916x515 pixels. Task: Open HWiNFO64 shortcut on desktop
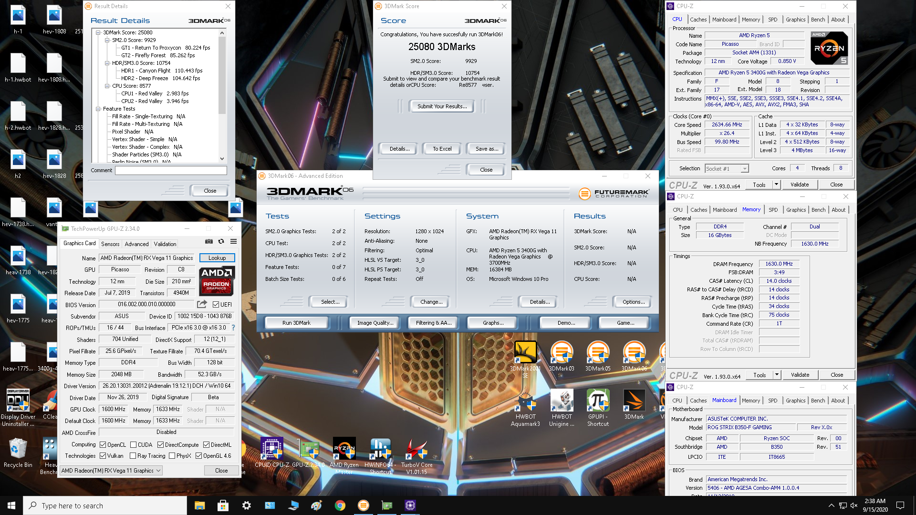[x=380, y=455]
